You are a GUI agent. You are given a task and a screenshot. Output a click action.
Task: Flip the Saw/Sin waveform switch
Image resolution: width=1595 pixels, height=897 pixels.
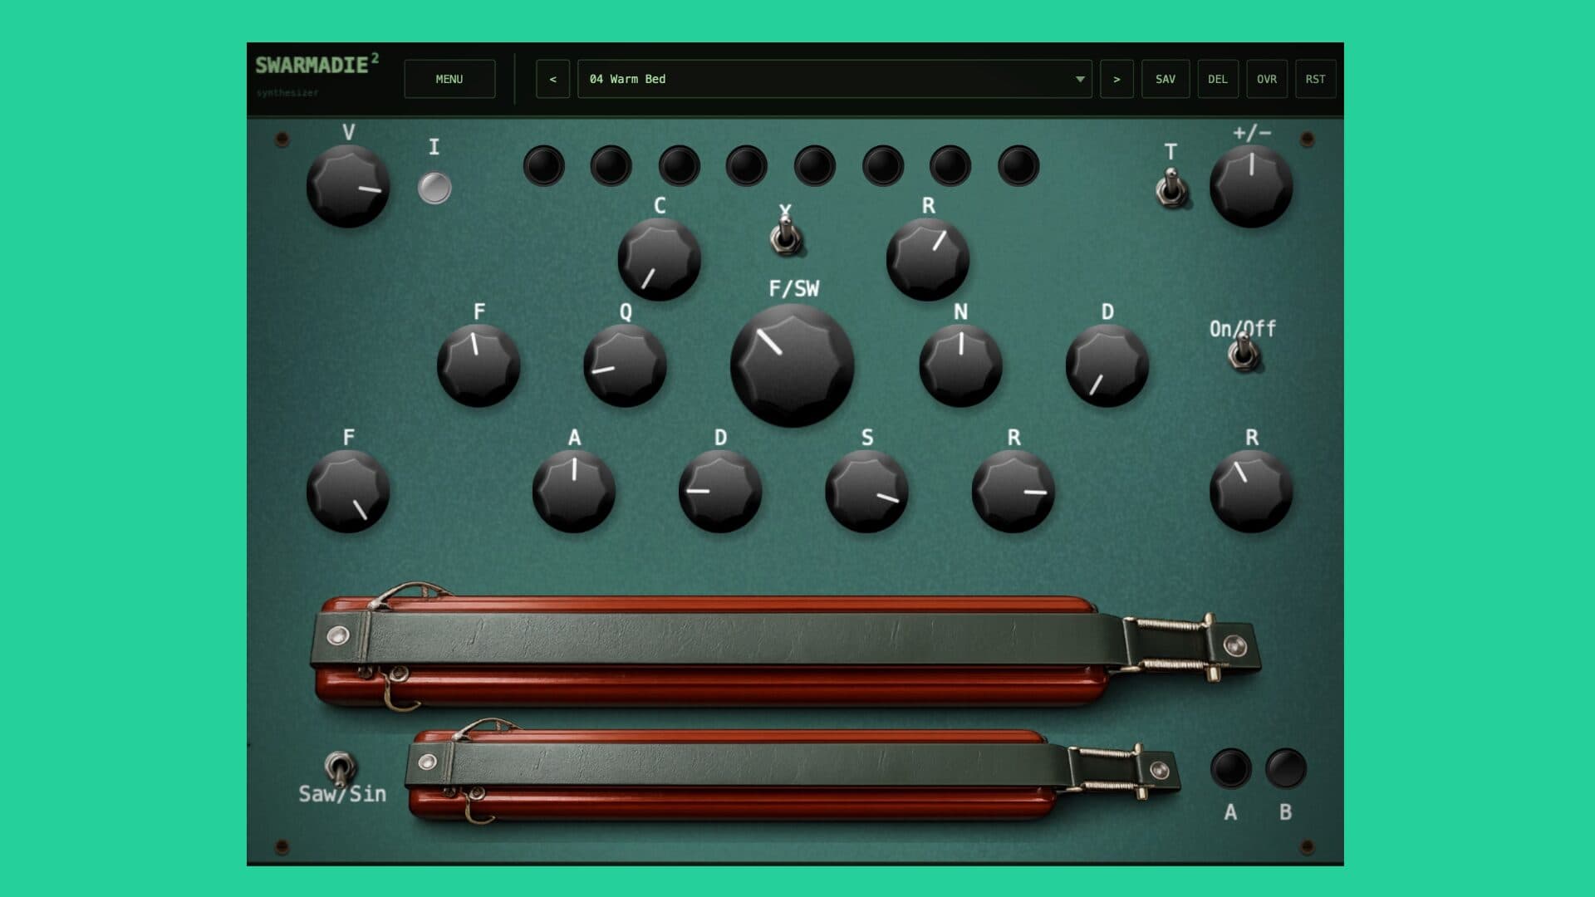(x=339, y=769)
